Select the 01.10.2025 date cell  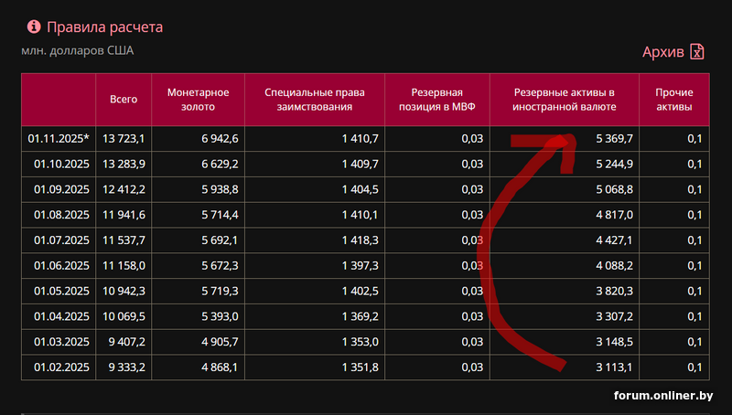[59, 164]
